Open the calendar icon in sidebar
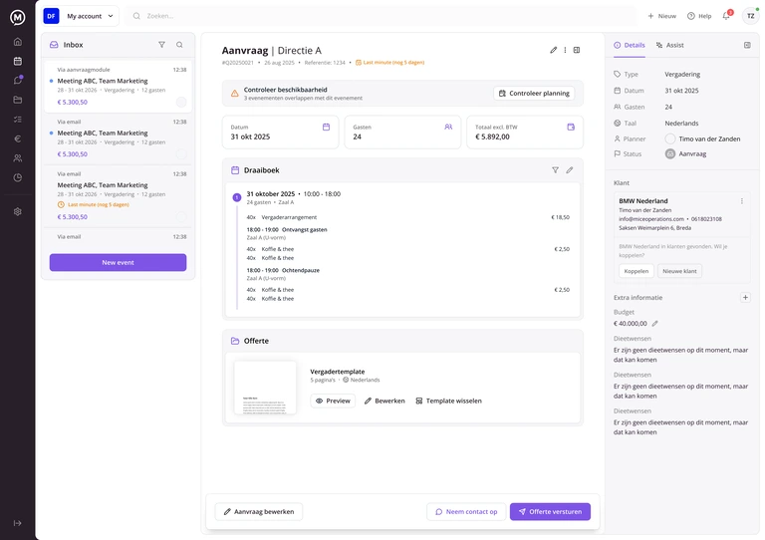 [x=18, y=61]
